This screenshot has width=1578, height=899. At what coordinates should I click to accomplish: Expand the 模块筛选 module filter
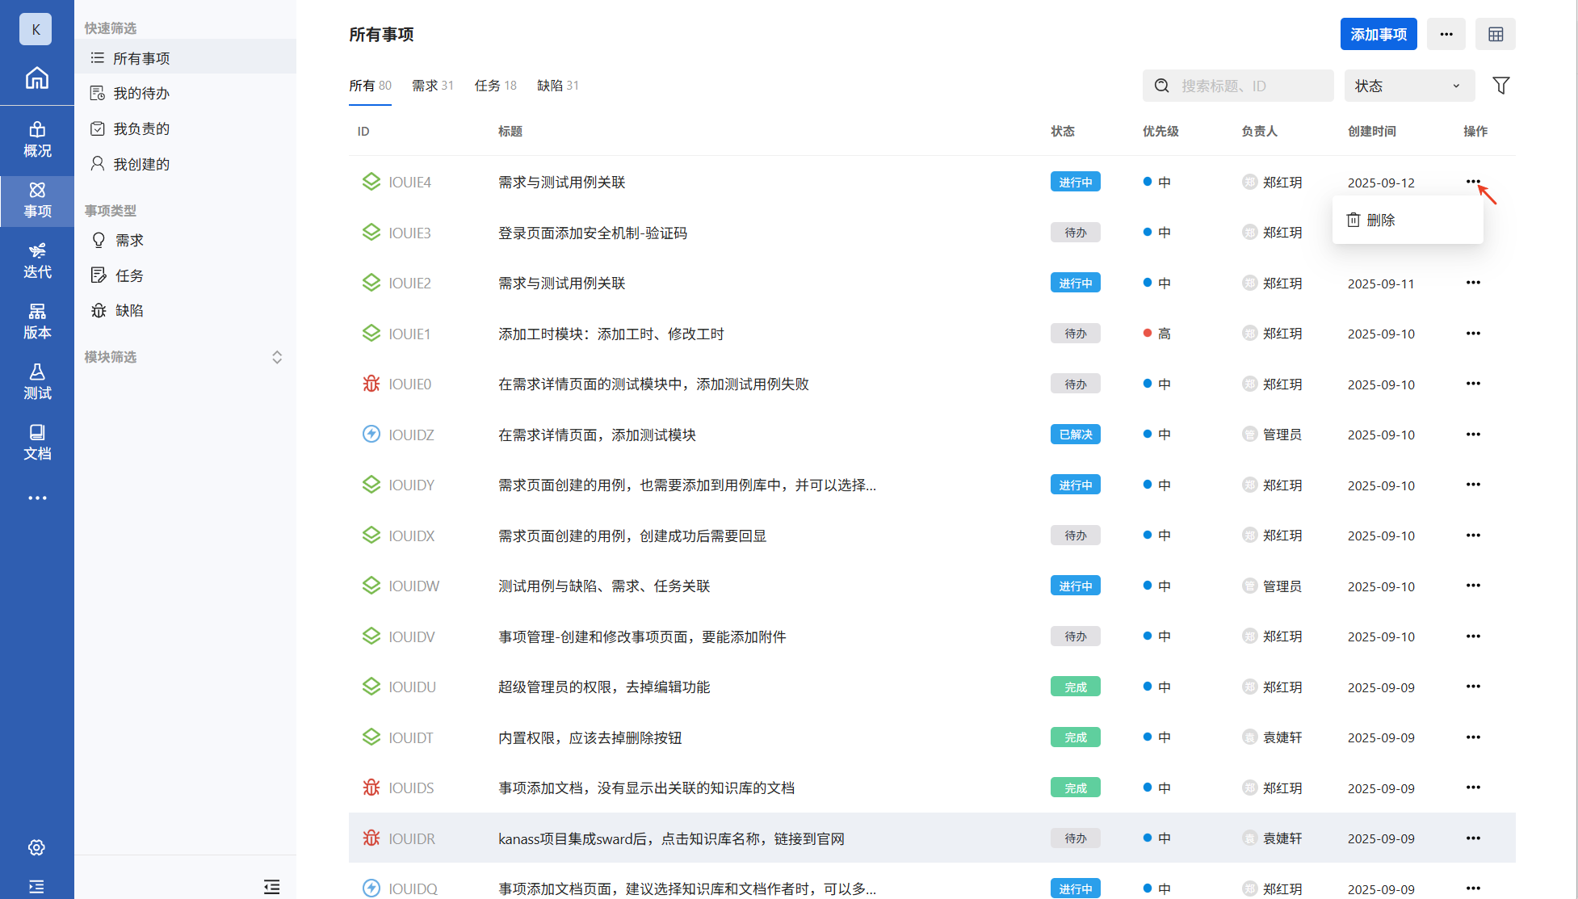coord(277,357)
